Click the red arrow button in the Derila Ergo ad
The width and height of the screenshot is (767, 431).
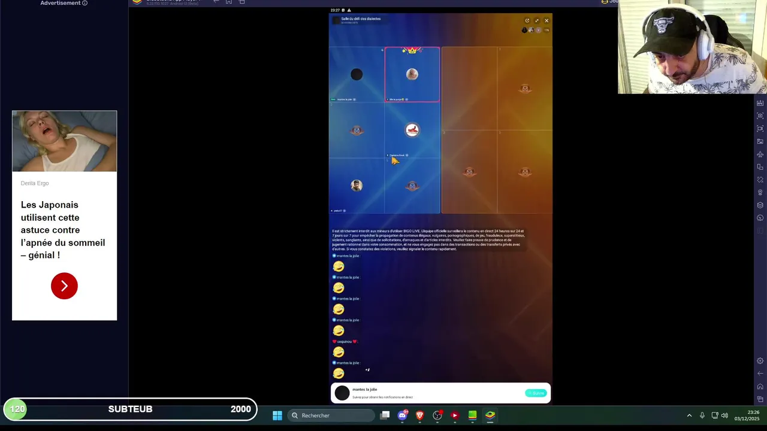pos(64,286)
